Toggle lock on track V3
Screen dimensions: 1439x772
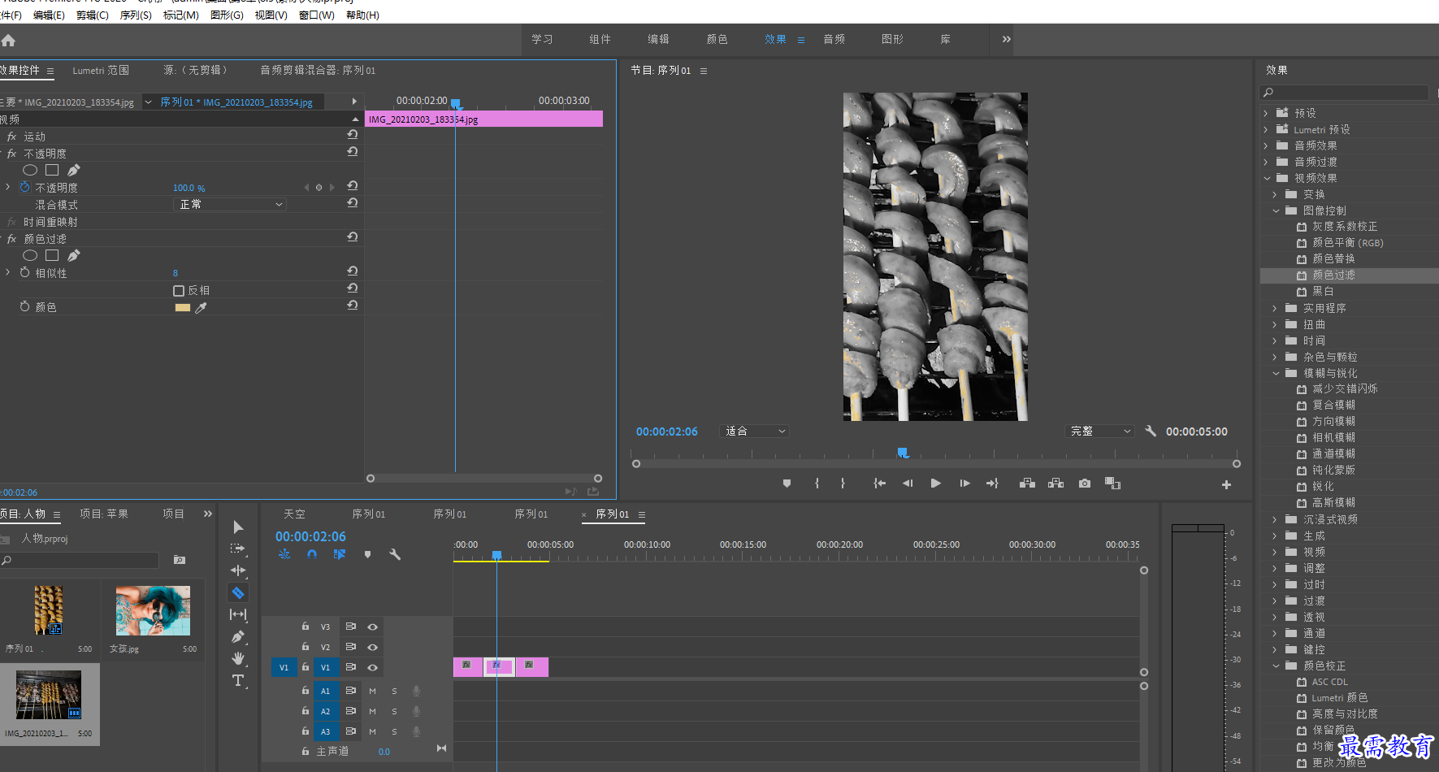tap(306, 627)
